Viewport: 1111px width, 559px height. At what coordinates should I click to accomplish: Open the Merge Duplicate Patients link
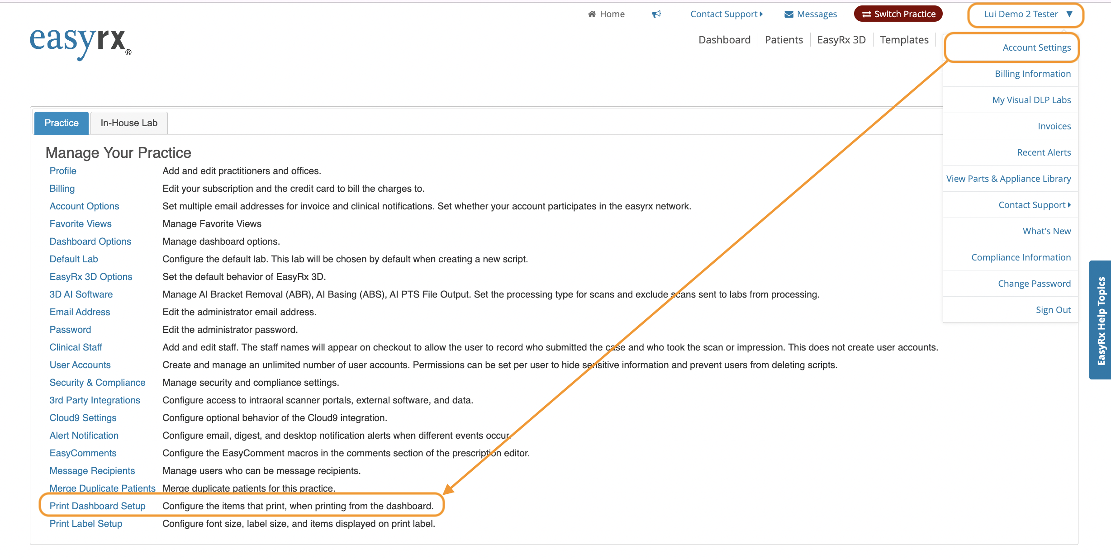[x=102, y=488]
